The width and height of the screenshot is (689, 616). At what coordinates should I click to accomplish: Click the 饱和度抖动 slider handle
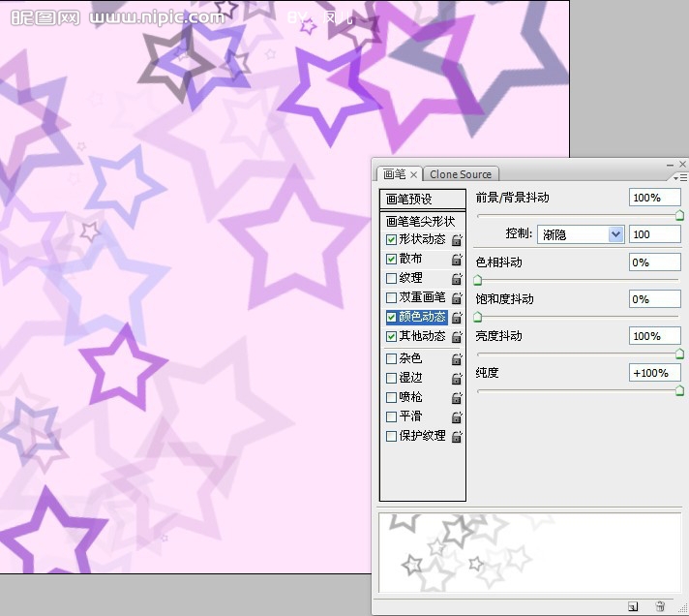478,317
